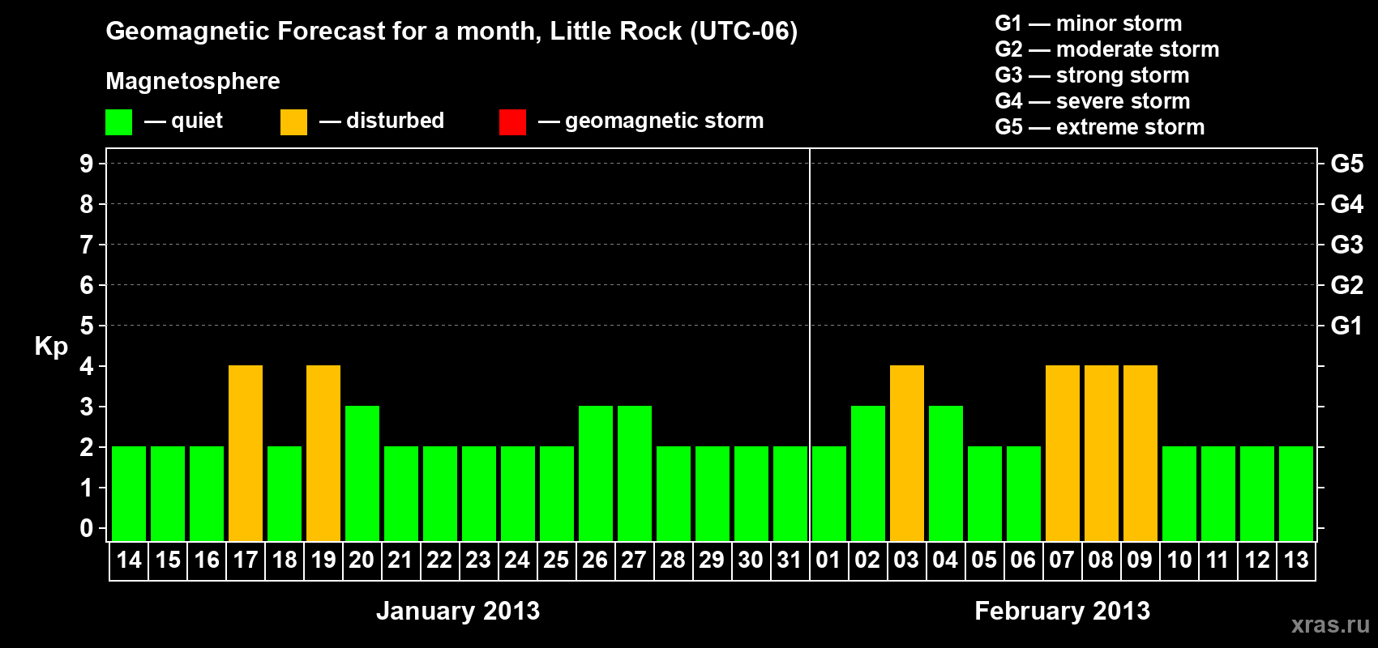Click the date cell labeled 14
Image resolution: width=1378 pixels, height=648 pixels.
coord(129,561)
